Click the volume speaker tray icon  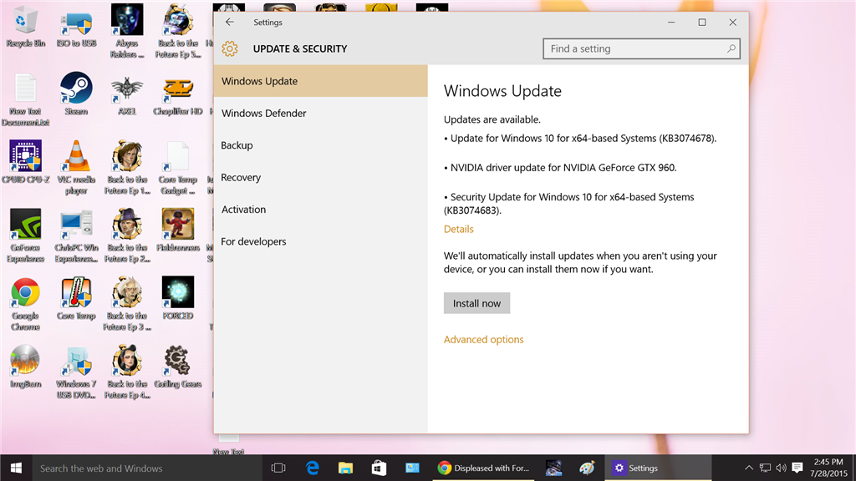[782, 468]
